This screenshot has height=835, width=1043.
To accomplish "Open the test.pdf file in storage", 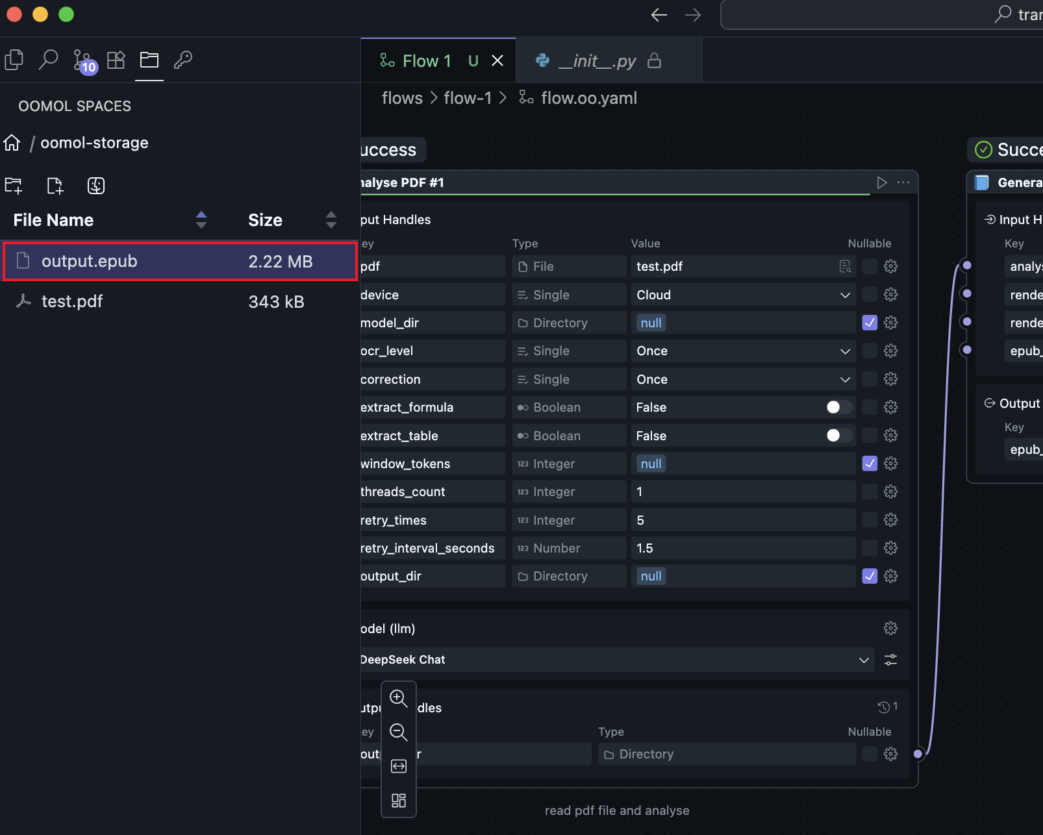I will pos(72,301).
